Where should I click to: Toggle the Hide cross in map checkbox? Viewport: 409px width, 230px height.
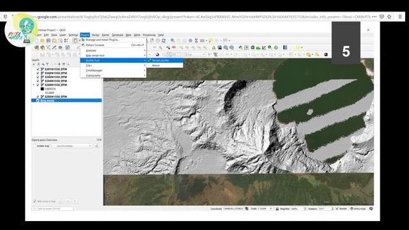35,201
